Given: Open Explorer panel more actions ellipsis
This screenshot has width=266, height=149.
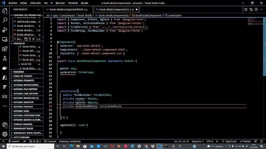Looking at the screenshot, I should [39, 10].
